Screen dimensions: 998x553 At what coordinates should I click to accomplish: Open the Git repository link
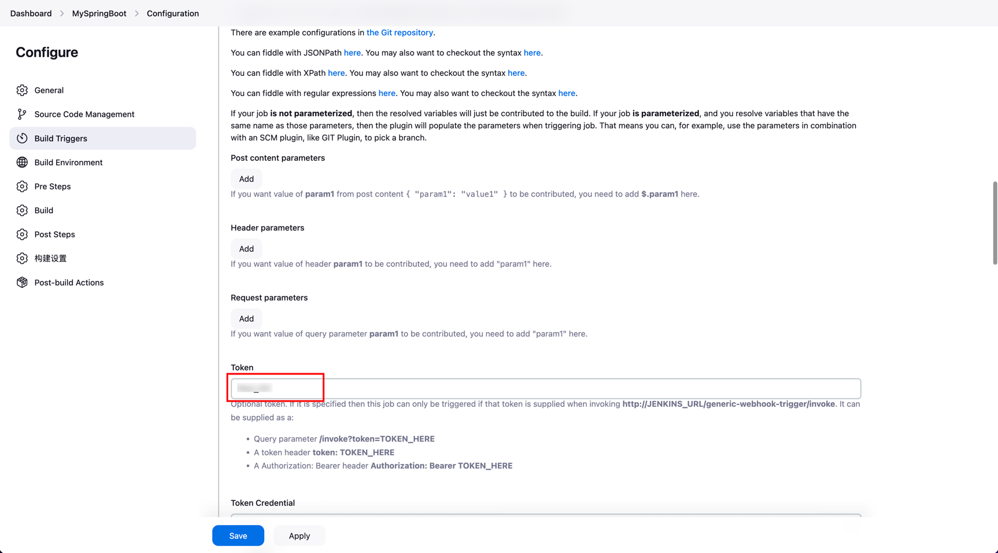pos(400,33)
